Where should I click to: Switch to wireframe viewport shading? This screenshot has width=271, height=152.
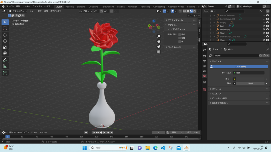[x=184, y=11]
